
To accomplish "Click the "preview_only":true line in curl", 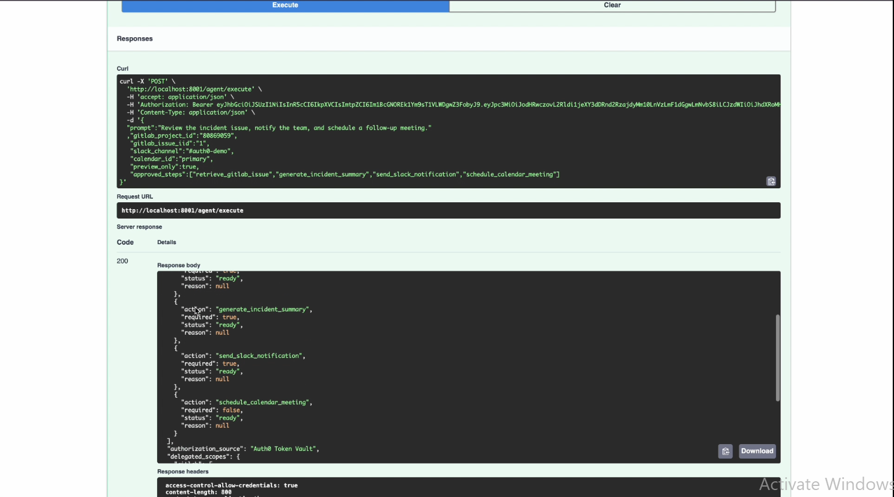I will [165, 167].
